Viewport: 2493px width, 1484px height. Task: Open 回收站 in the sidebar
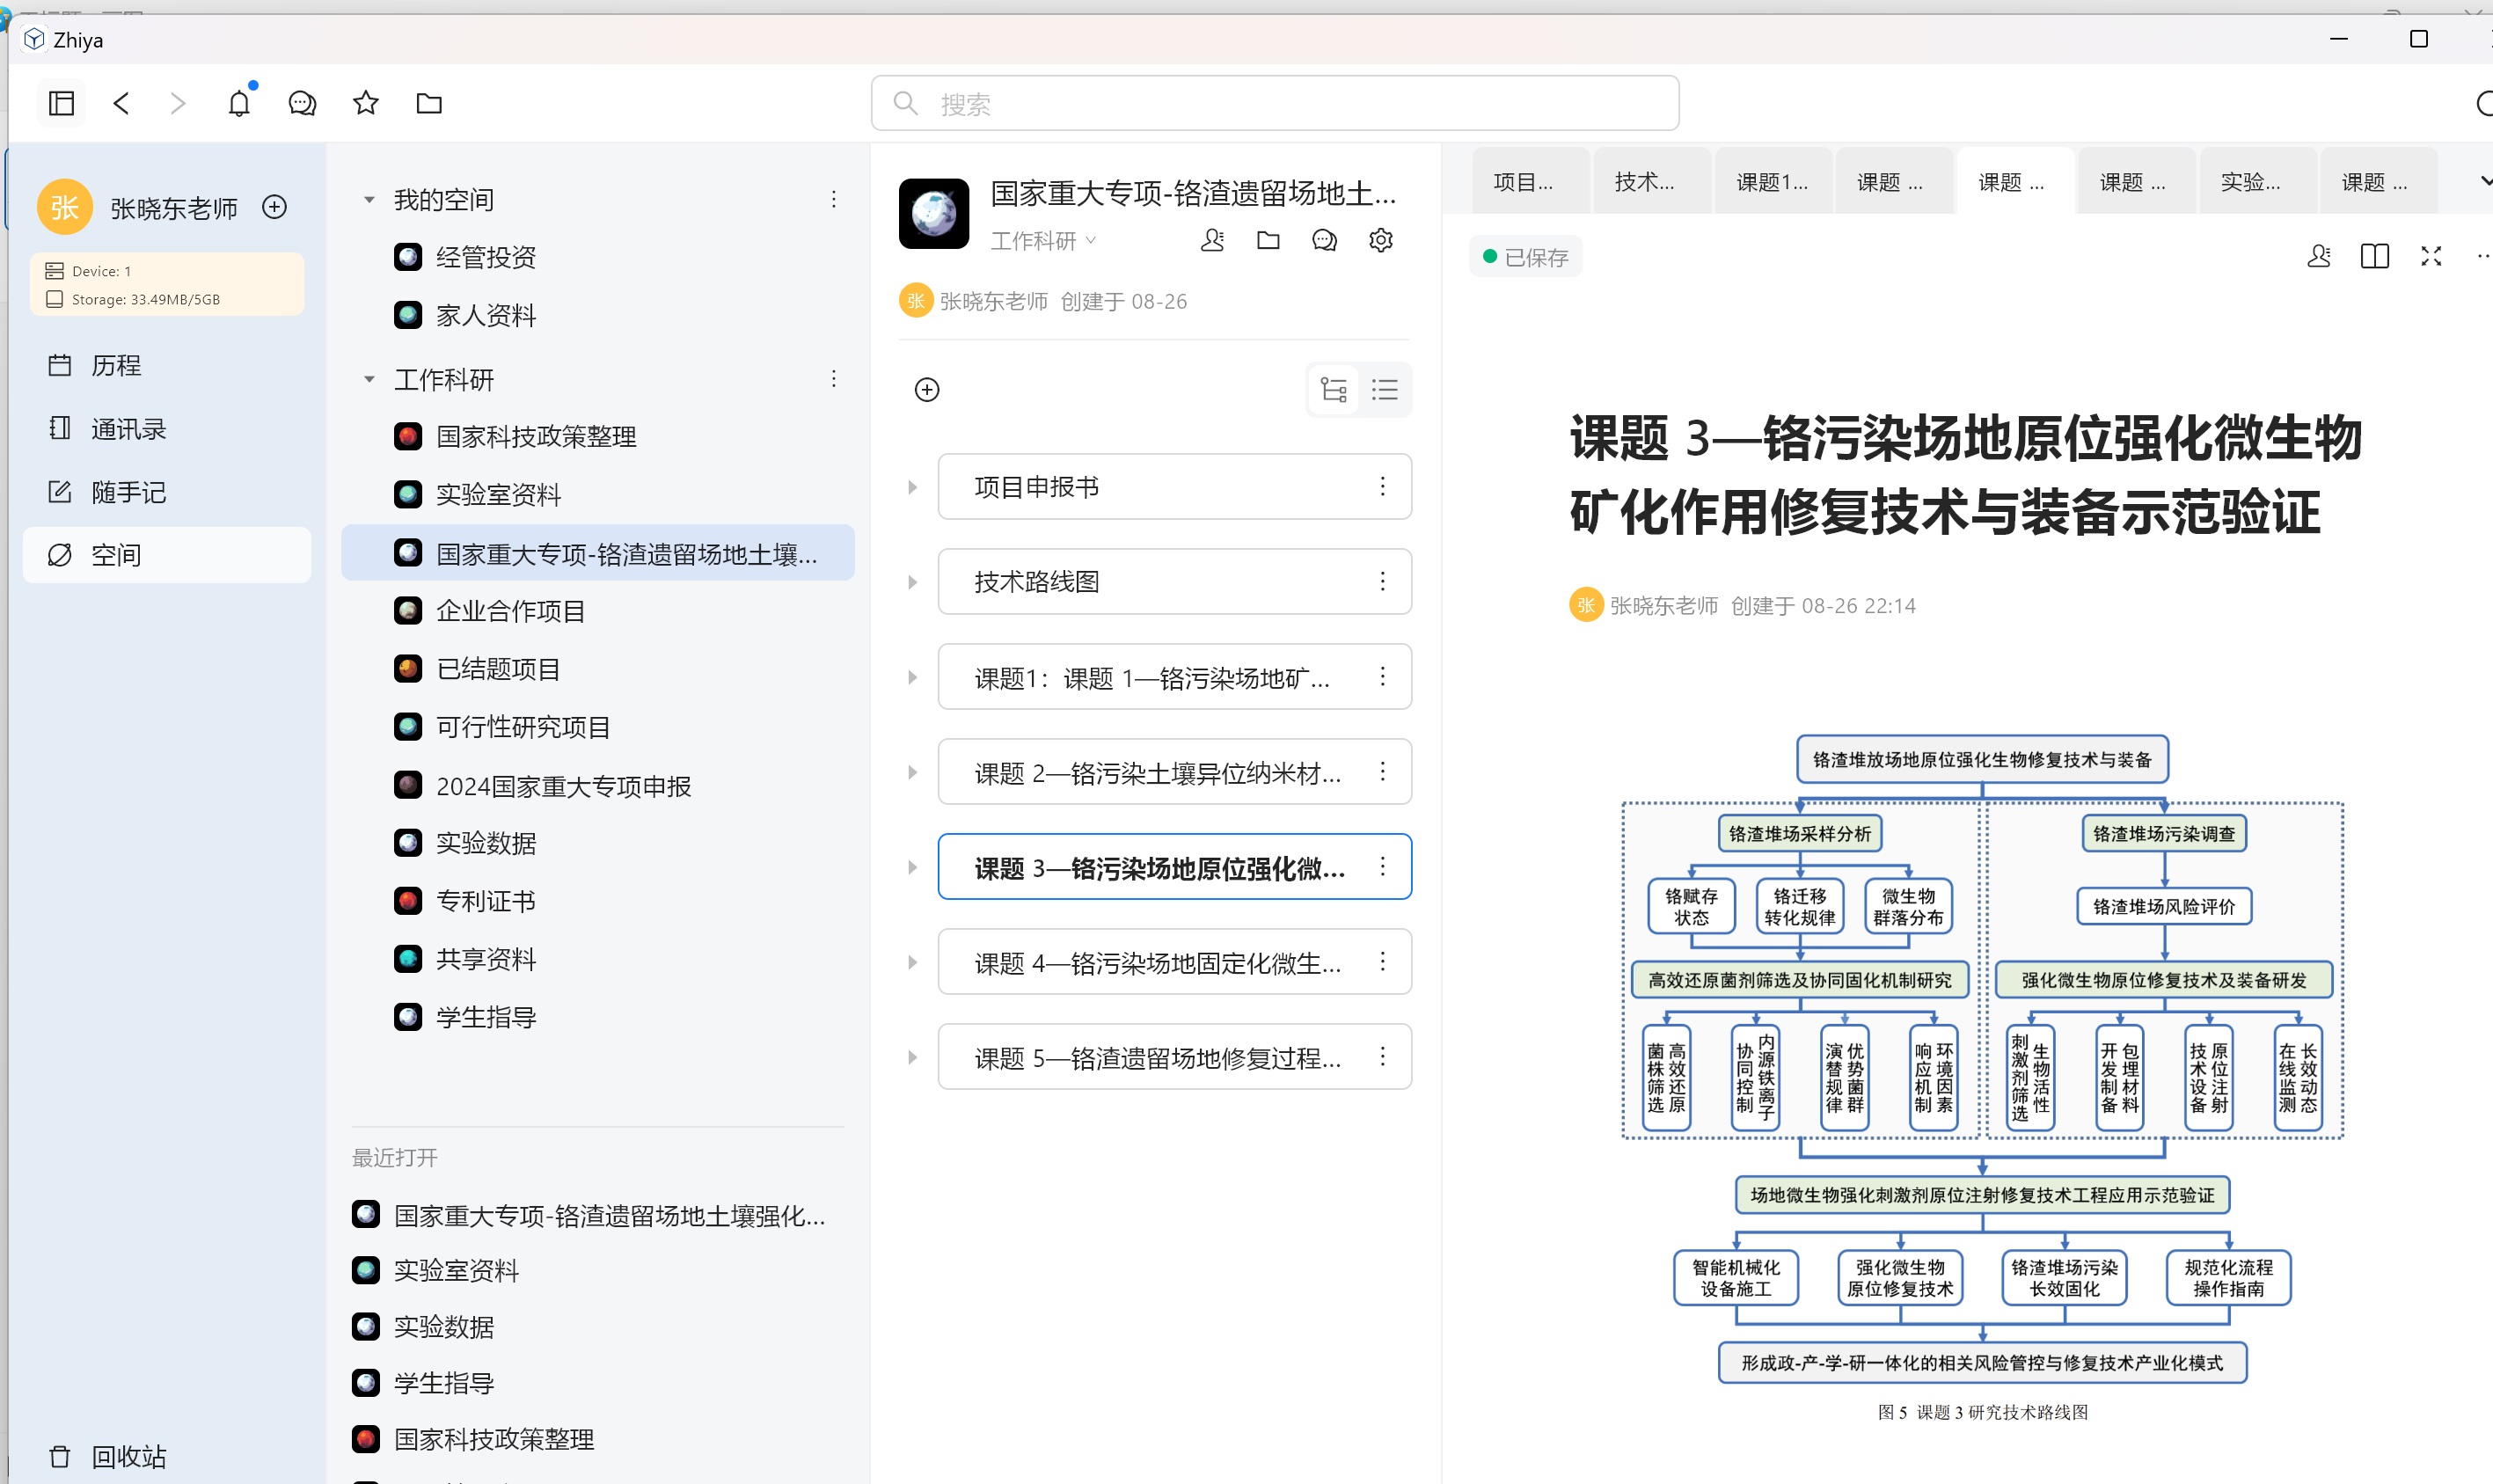coord(128,1456)
